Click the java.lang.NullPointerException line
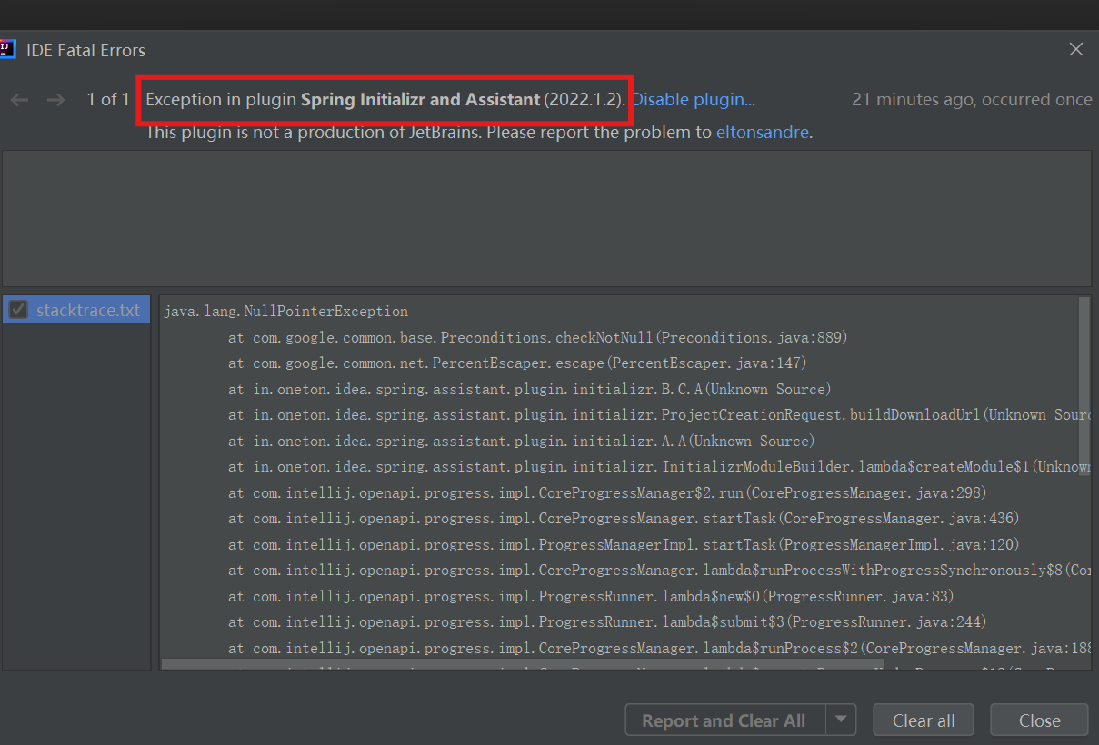This screenshot has width=1099, height=745. tap(286, 311)
